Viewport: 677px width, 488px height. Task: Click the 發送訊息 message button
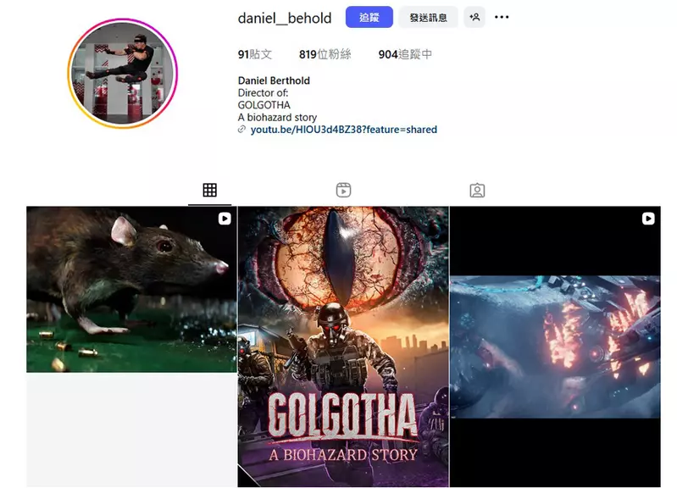coord(428,17)
